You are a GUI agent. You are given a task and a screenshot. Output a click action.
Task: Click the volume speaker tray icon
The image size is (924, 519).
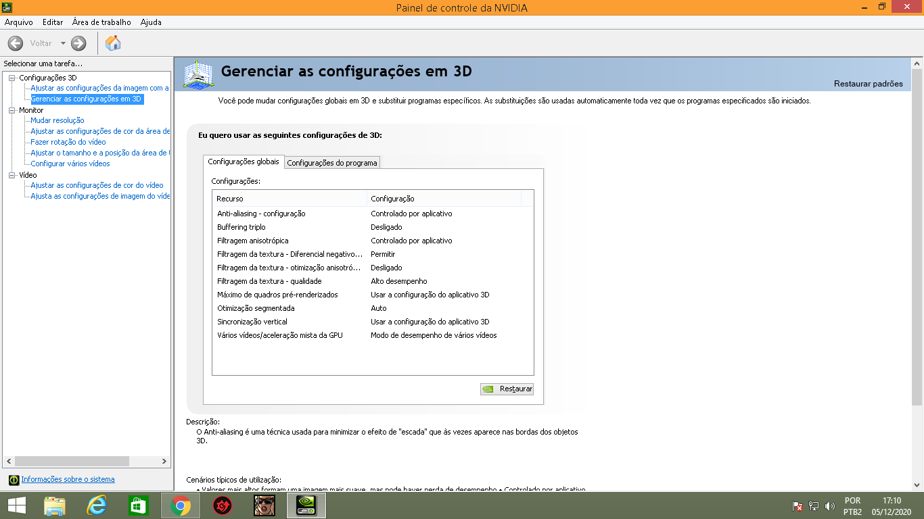point(830,505)
